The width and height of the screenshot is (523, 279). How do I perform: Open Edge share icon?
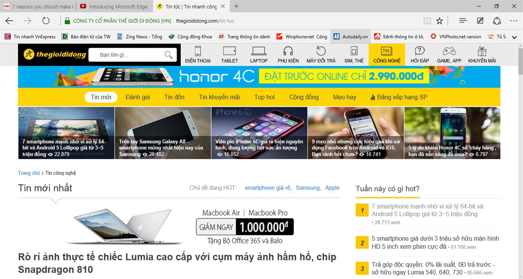pos(497,21)
